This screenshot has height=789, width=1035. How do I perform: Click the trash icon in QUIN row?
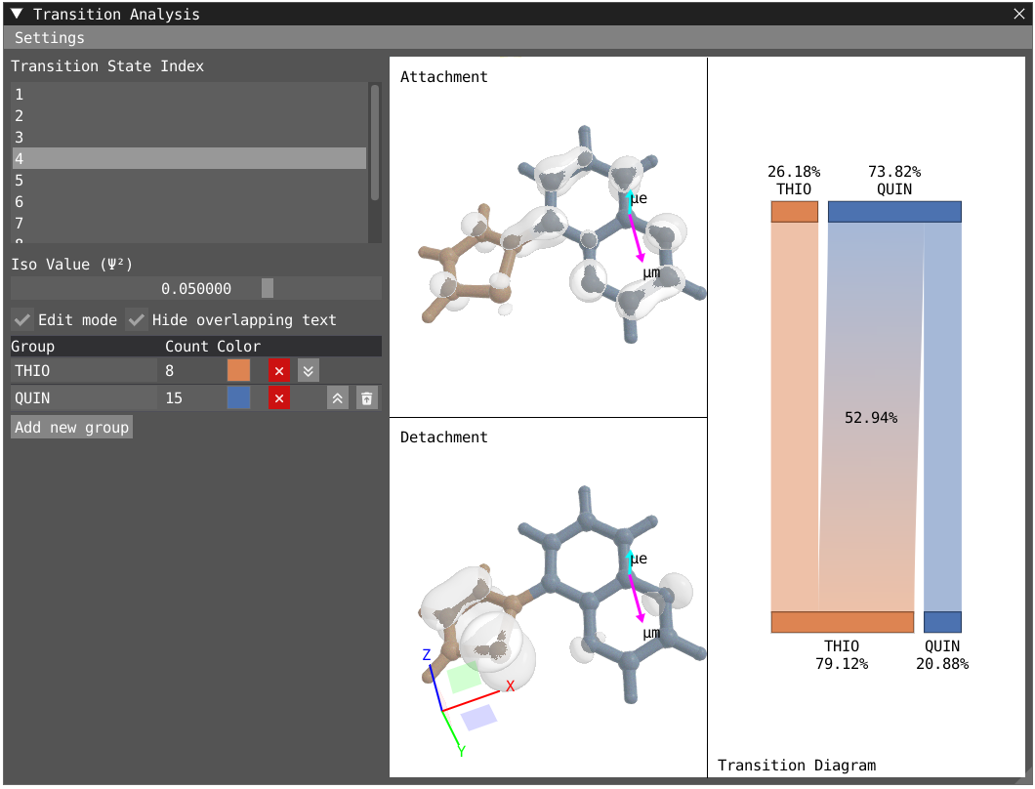pyautogui.click(x=366, y=398)
